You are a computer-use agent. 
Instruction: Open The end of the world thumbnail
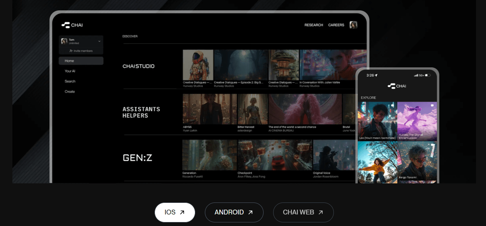[305, 109]
